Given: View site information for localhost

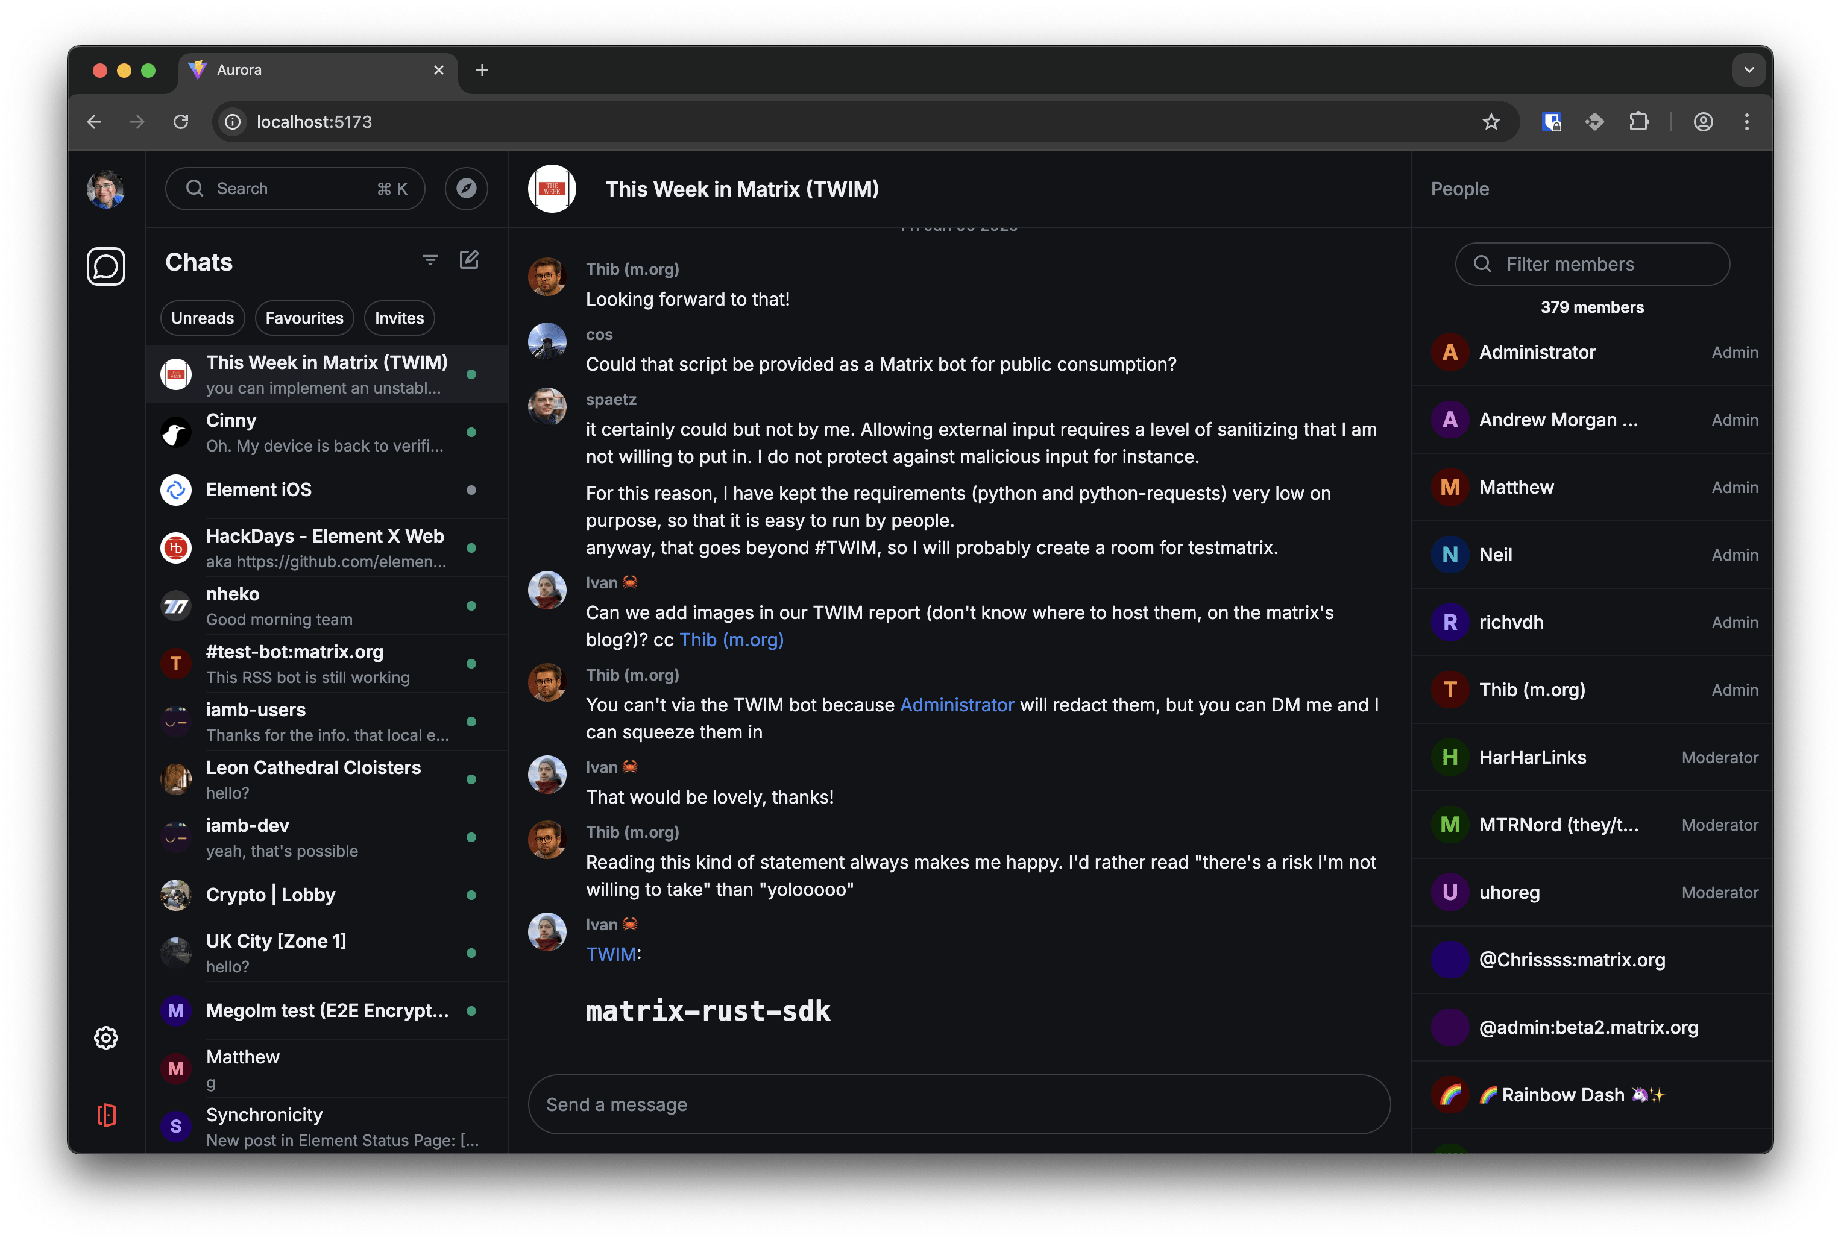Looking at the screenshot, I should [x=233, y=122].
